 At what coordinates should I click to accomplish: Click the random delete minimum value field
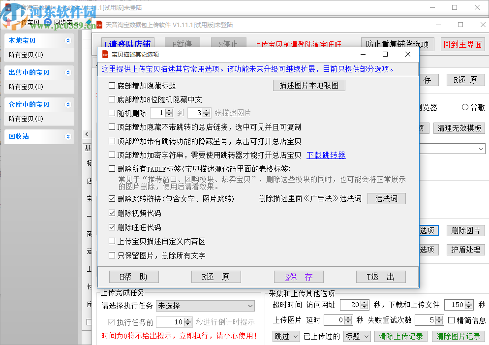[x=158, y=113]
